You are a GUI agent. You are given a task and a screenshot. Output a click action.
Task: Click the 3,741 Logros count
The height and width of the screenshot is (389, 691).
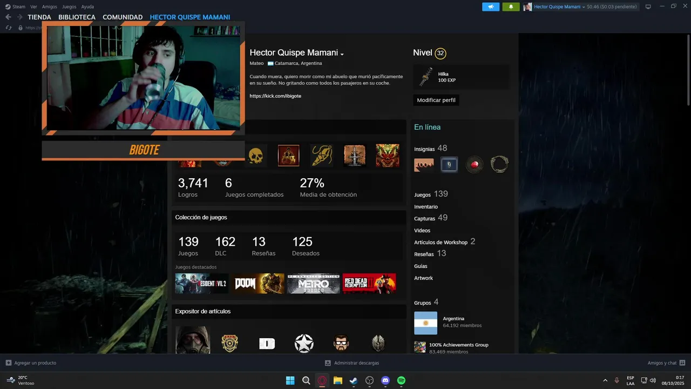[193, 187]
